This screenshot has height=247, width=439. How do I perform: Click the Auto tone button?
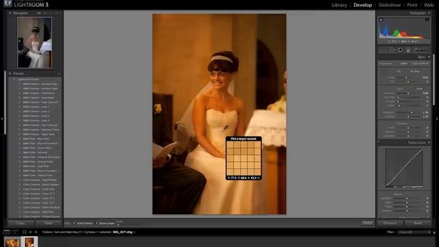(419, 89)
